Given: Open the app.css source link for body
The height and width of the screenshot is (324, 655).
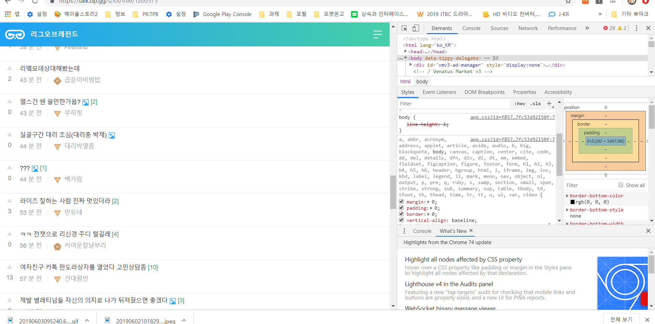Looking at the screenshot, I should point(512,117).
